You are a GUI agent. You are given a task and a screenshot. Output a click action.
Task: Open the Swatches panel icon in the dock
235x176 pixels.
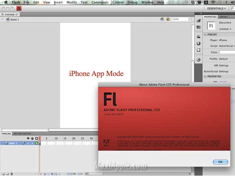(199, 27)
